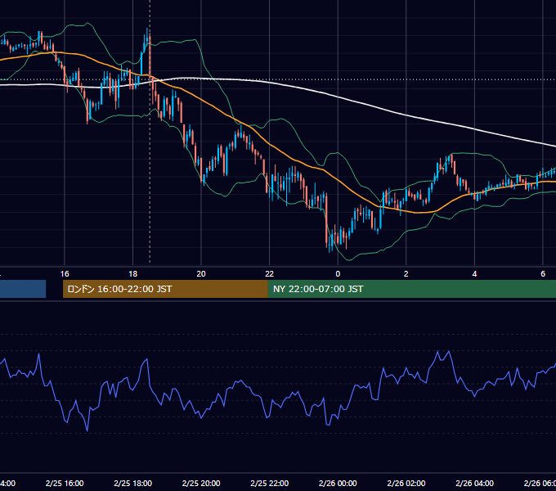Click the 2/26 02:00 date label
This screenshot has height=491, width=556.
[x=406, y=483]
